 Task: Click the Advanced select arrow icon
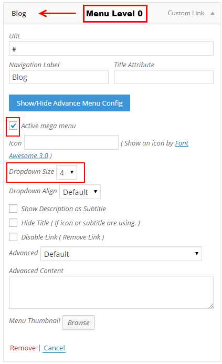click(197, 253)
